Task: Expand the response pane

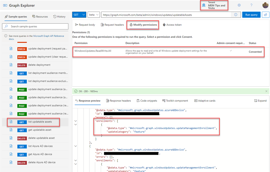Action: (x=260, y=101)
